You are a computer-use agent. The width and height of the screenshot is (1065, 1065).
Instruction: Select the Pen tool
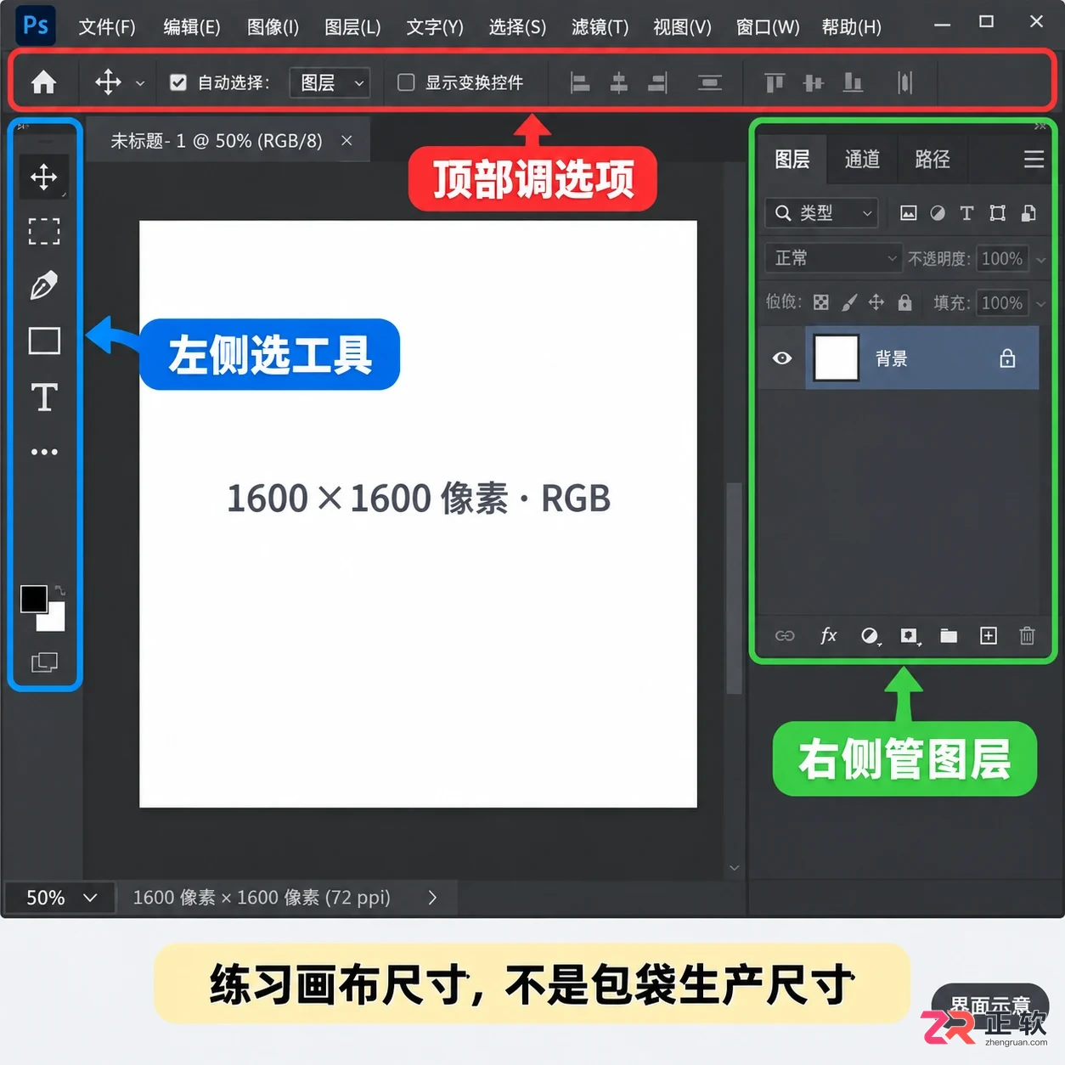[x=44, y=285]
